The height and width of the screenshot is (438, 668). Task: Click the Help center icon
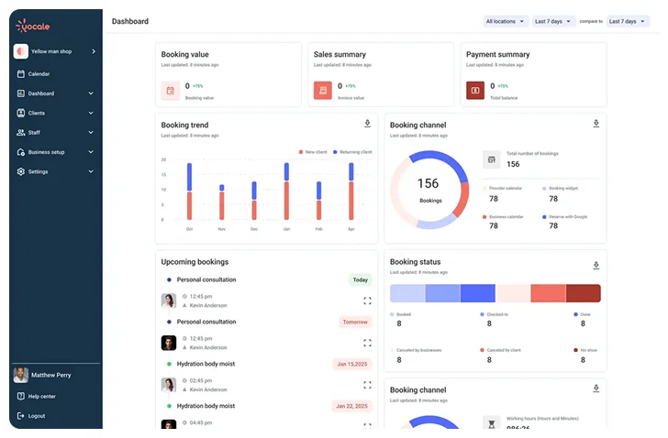(20, 397)
